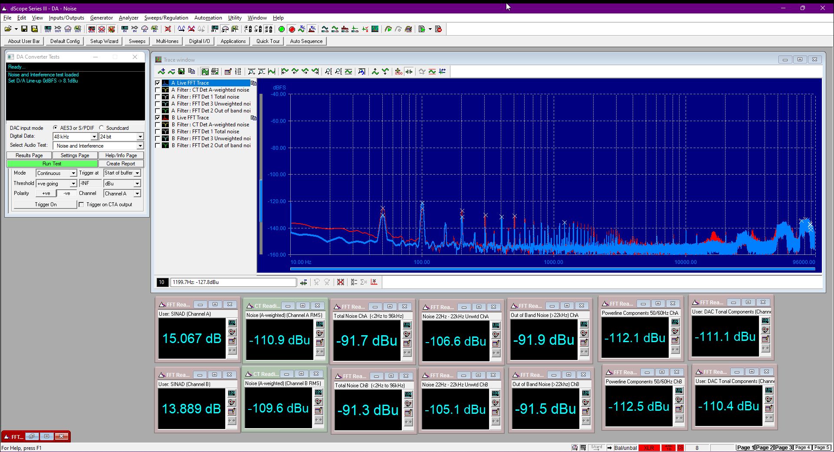Image resolution: width=834 pixels, height=452 pixels.
Task: Open the 24 bit depth dropdown
Action: [x=140, y=137]
